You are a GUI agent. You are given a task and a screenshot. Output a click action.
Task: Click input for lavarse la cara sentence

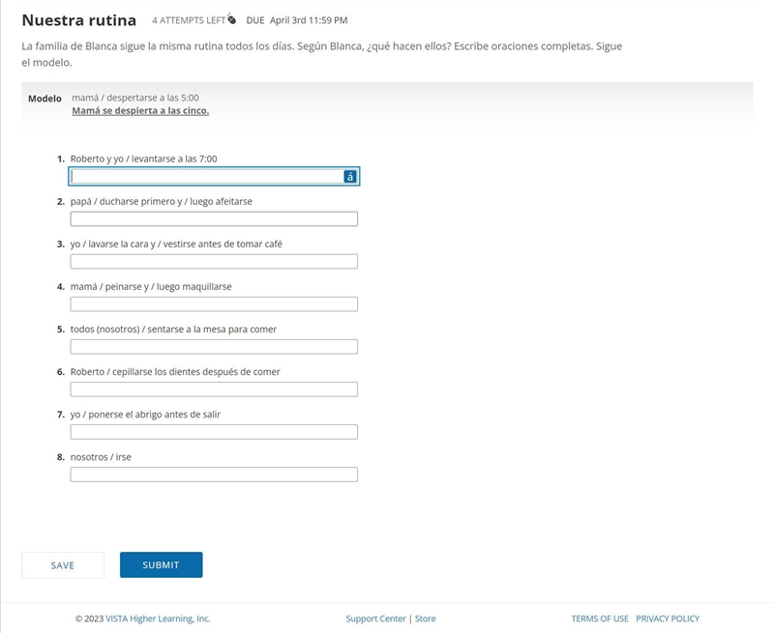[x=214, y=261]
